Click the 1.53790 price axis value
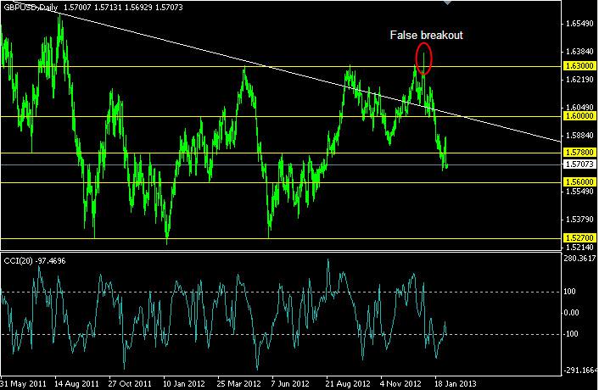This screenshot has width=599, height=390. pyautogui.click(x=579, y=220)
